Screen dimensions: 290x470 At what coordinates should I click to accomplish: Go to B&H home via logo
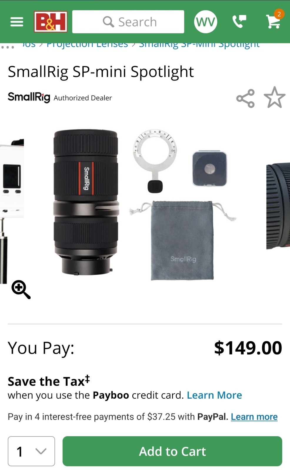pyautogui.click(x=51, y=22)
